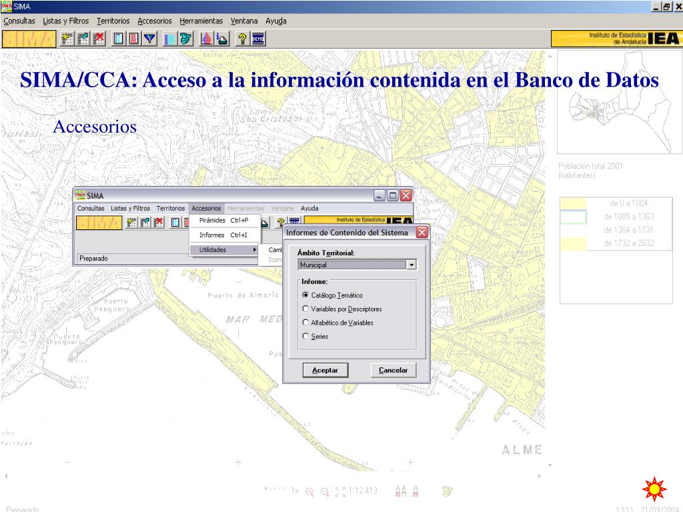Click the blue list document icon in main toolbar

pyautogui.click(x=118, y=39)
